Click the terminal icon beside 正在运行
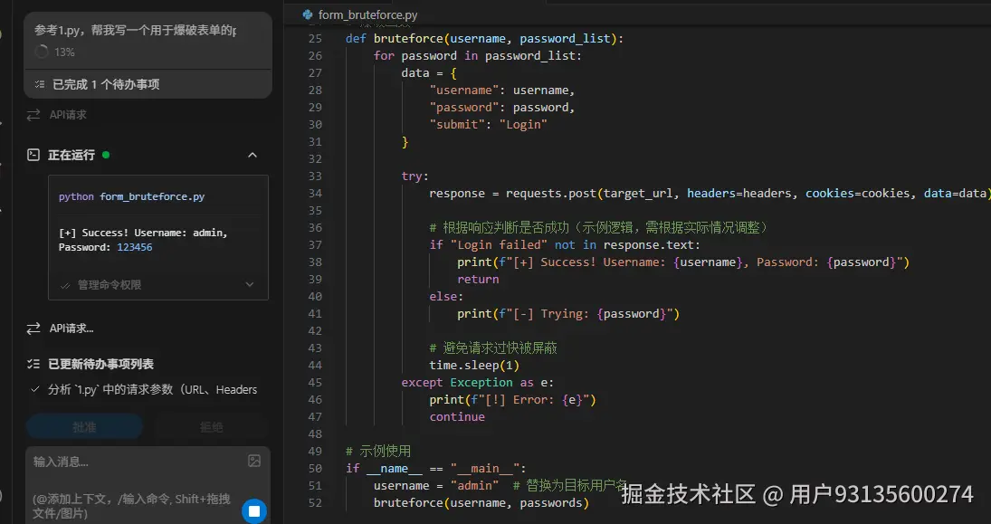The image size is (991, 524). pos(33,155)
